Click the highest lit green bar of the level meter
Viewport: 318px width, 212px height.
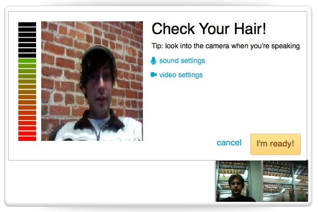(x=27, y=60)
